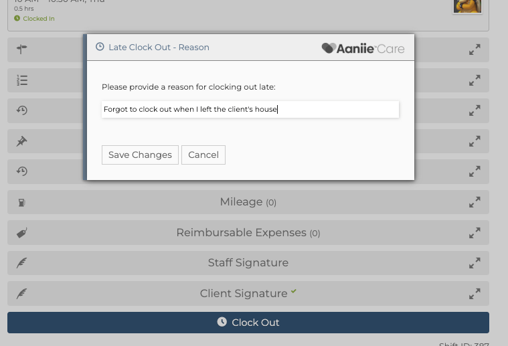508x346 pixels.
Task: Click the gas pump Mileage icon
Action: [x=21, y=202]
